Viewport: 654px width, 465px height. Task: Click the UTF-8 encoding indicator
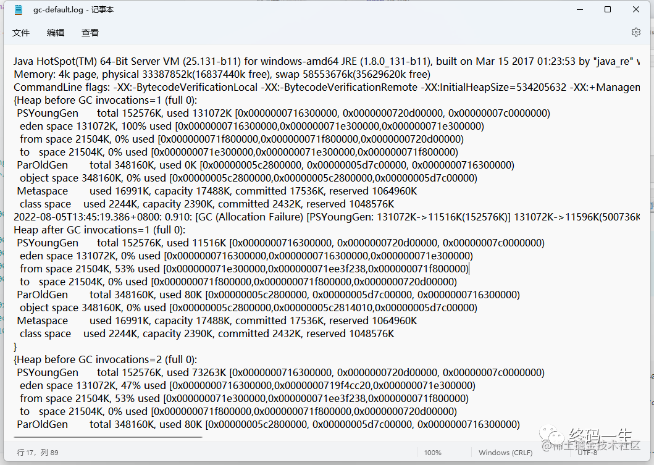[x=587, y=453]
